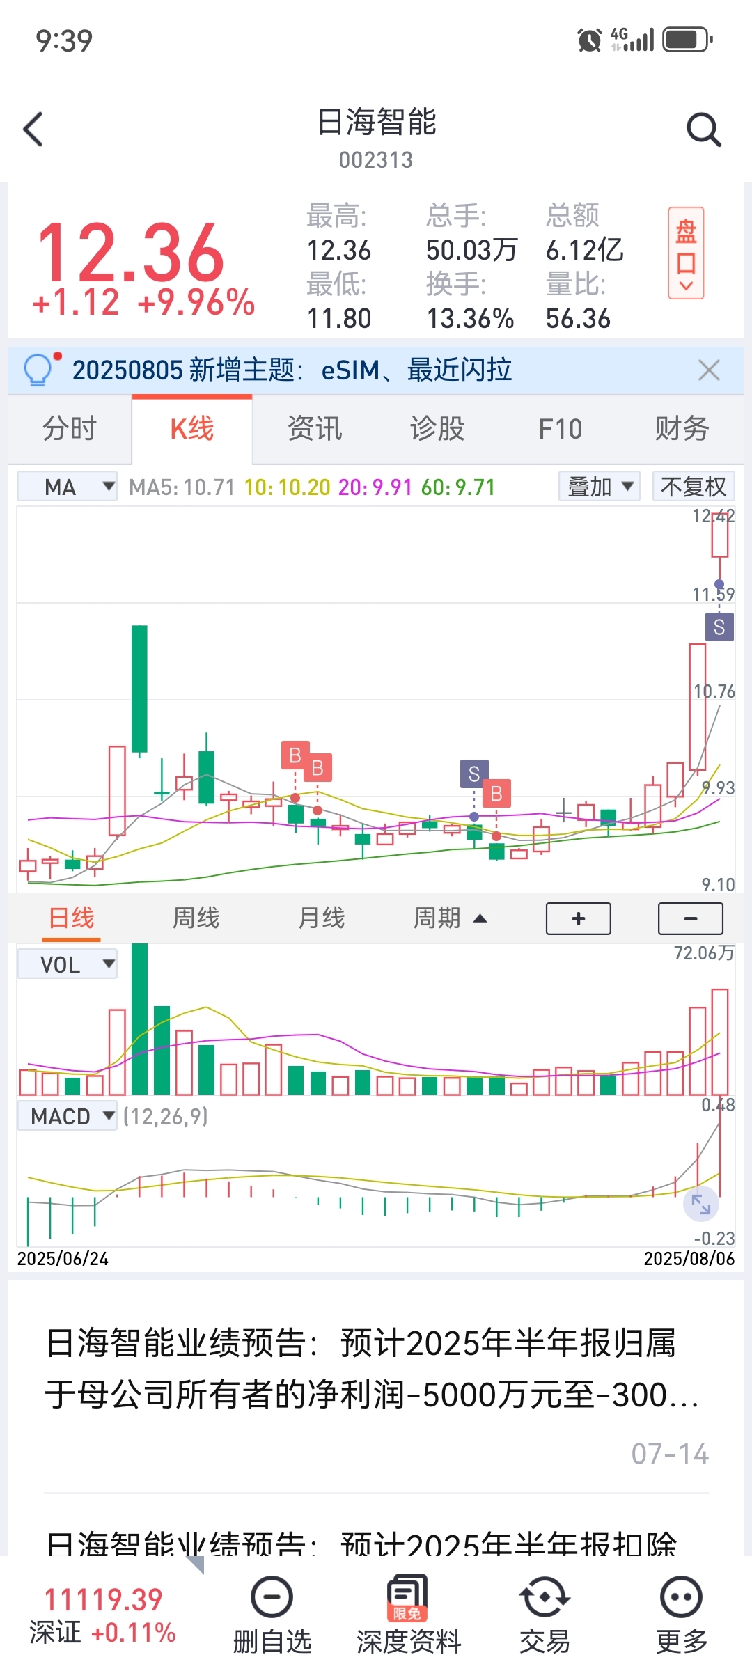This screenshot has height=1671, width=752.
Task: Zoom in chart with plus button
Action: 579,919
